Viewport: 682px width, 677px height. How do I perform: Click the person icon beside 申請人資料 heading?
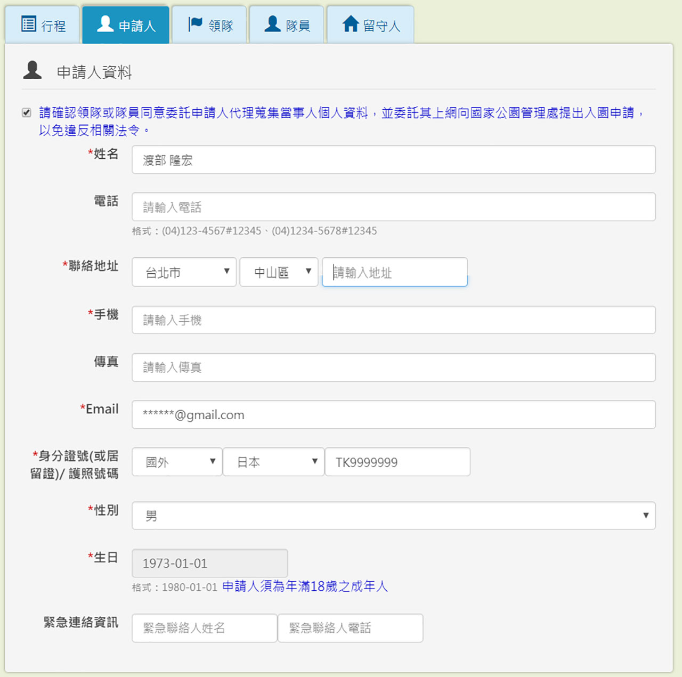33,70
